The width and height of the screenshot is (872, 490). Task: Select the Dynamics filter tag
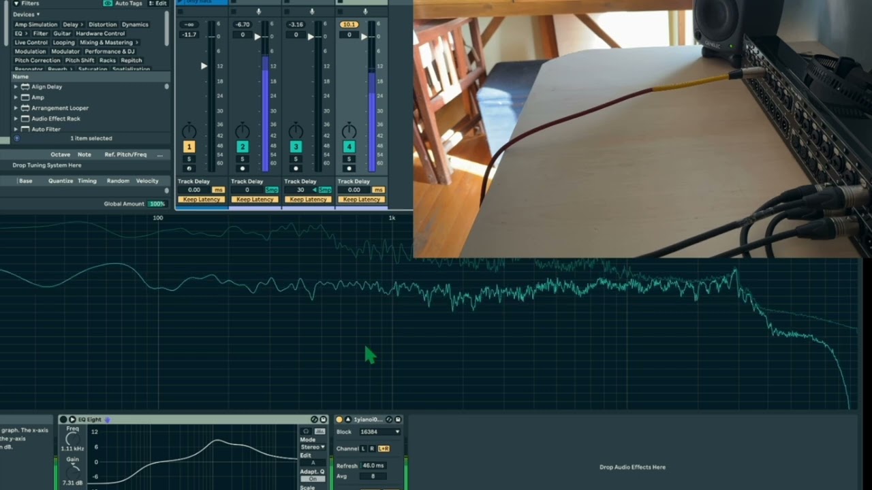135,24
